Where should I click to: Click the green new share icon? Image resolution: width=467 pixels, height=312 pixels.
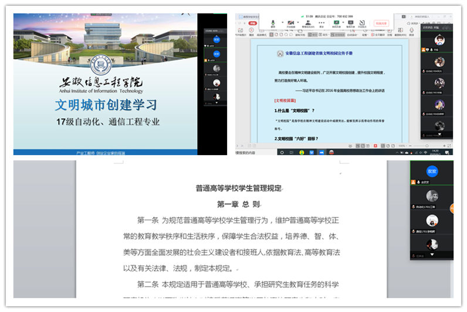coord(337,23)
